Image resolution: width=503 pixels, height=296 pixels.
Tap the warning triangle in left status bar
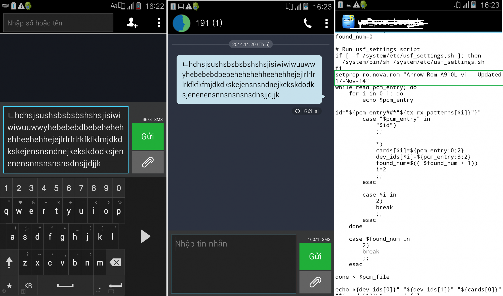tap(21, 6)
